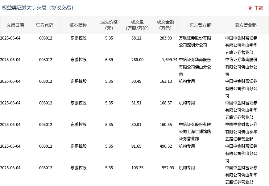Click buyer 中信证券股份有限公司上海世博馆路证券营业部
Screen dimensions: 269x186
[x=195, y=132]
